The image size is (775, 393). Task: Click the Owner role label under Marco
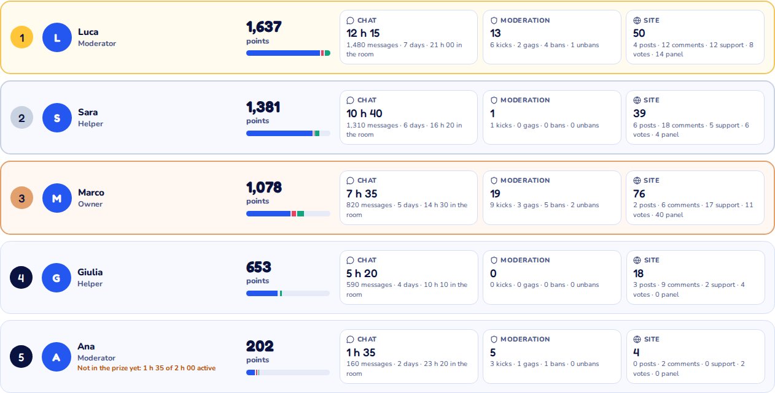[x=90, y=204]
